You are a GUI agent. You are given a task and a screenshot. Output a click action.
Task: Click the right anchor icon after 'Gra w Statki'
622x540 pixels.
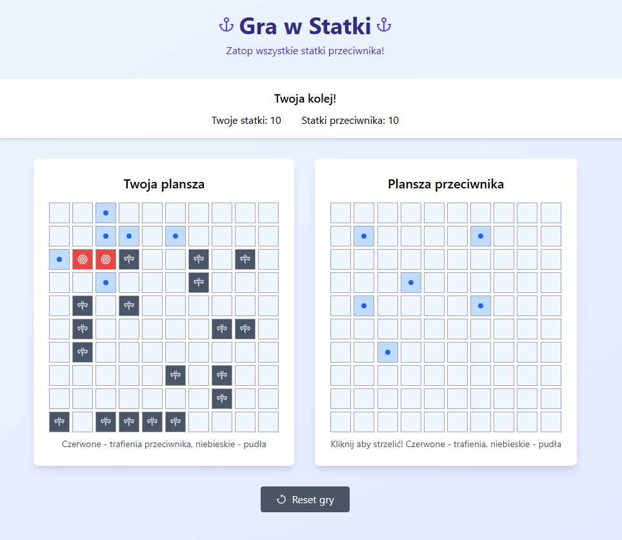point(385,26)
